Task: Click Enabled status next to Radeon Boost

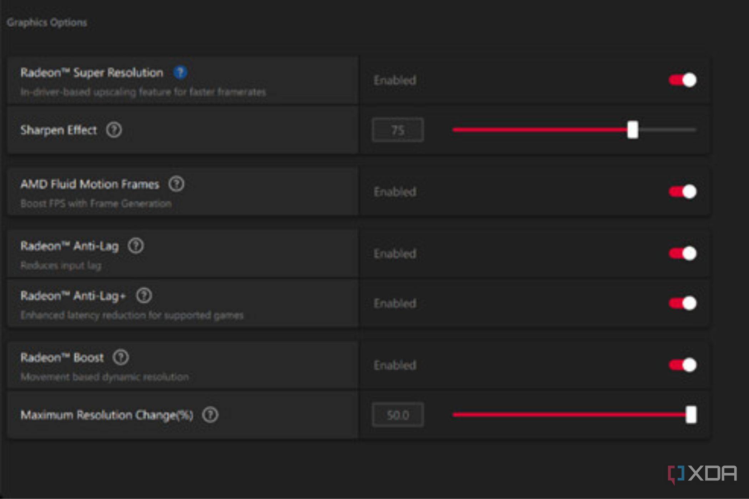Action: click(x=395, y=365)
